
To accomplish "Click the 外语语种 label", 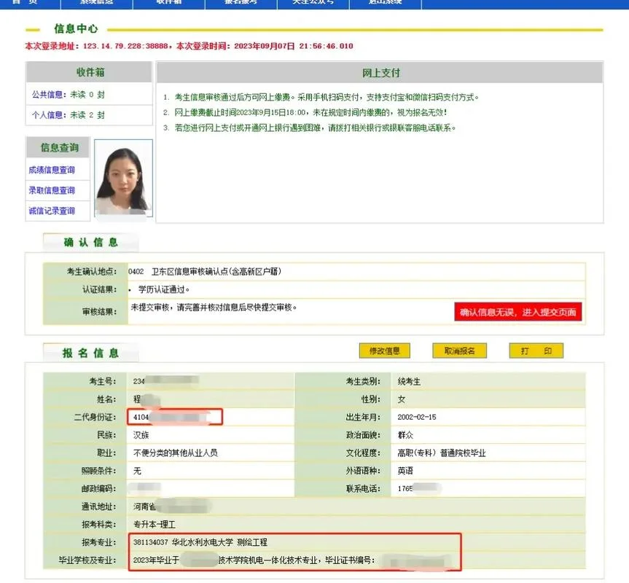I will tap(363, 471).
